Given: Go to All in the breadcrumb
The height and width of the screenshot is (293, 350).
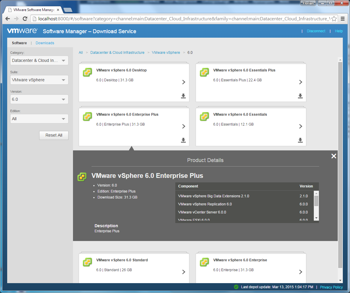Looking at the screenshot, I should (x=80, y=52).
